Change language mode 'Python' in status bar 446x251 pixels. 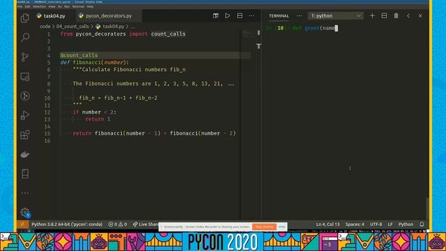(406, 225)
